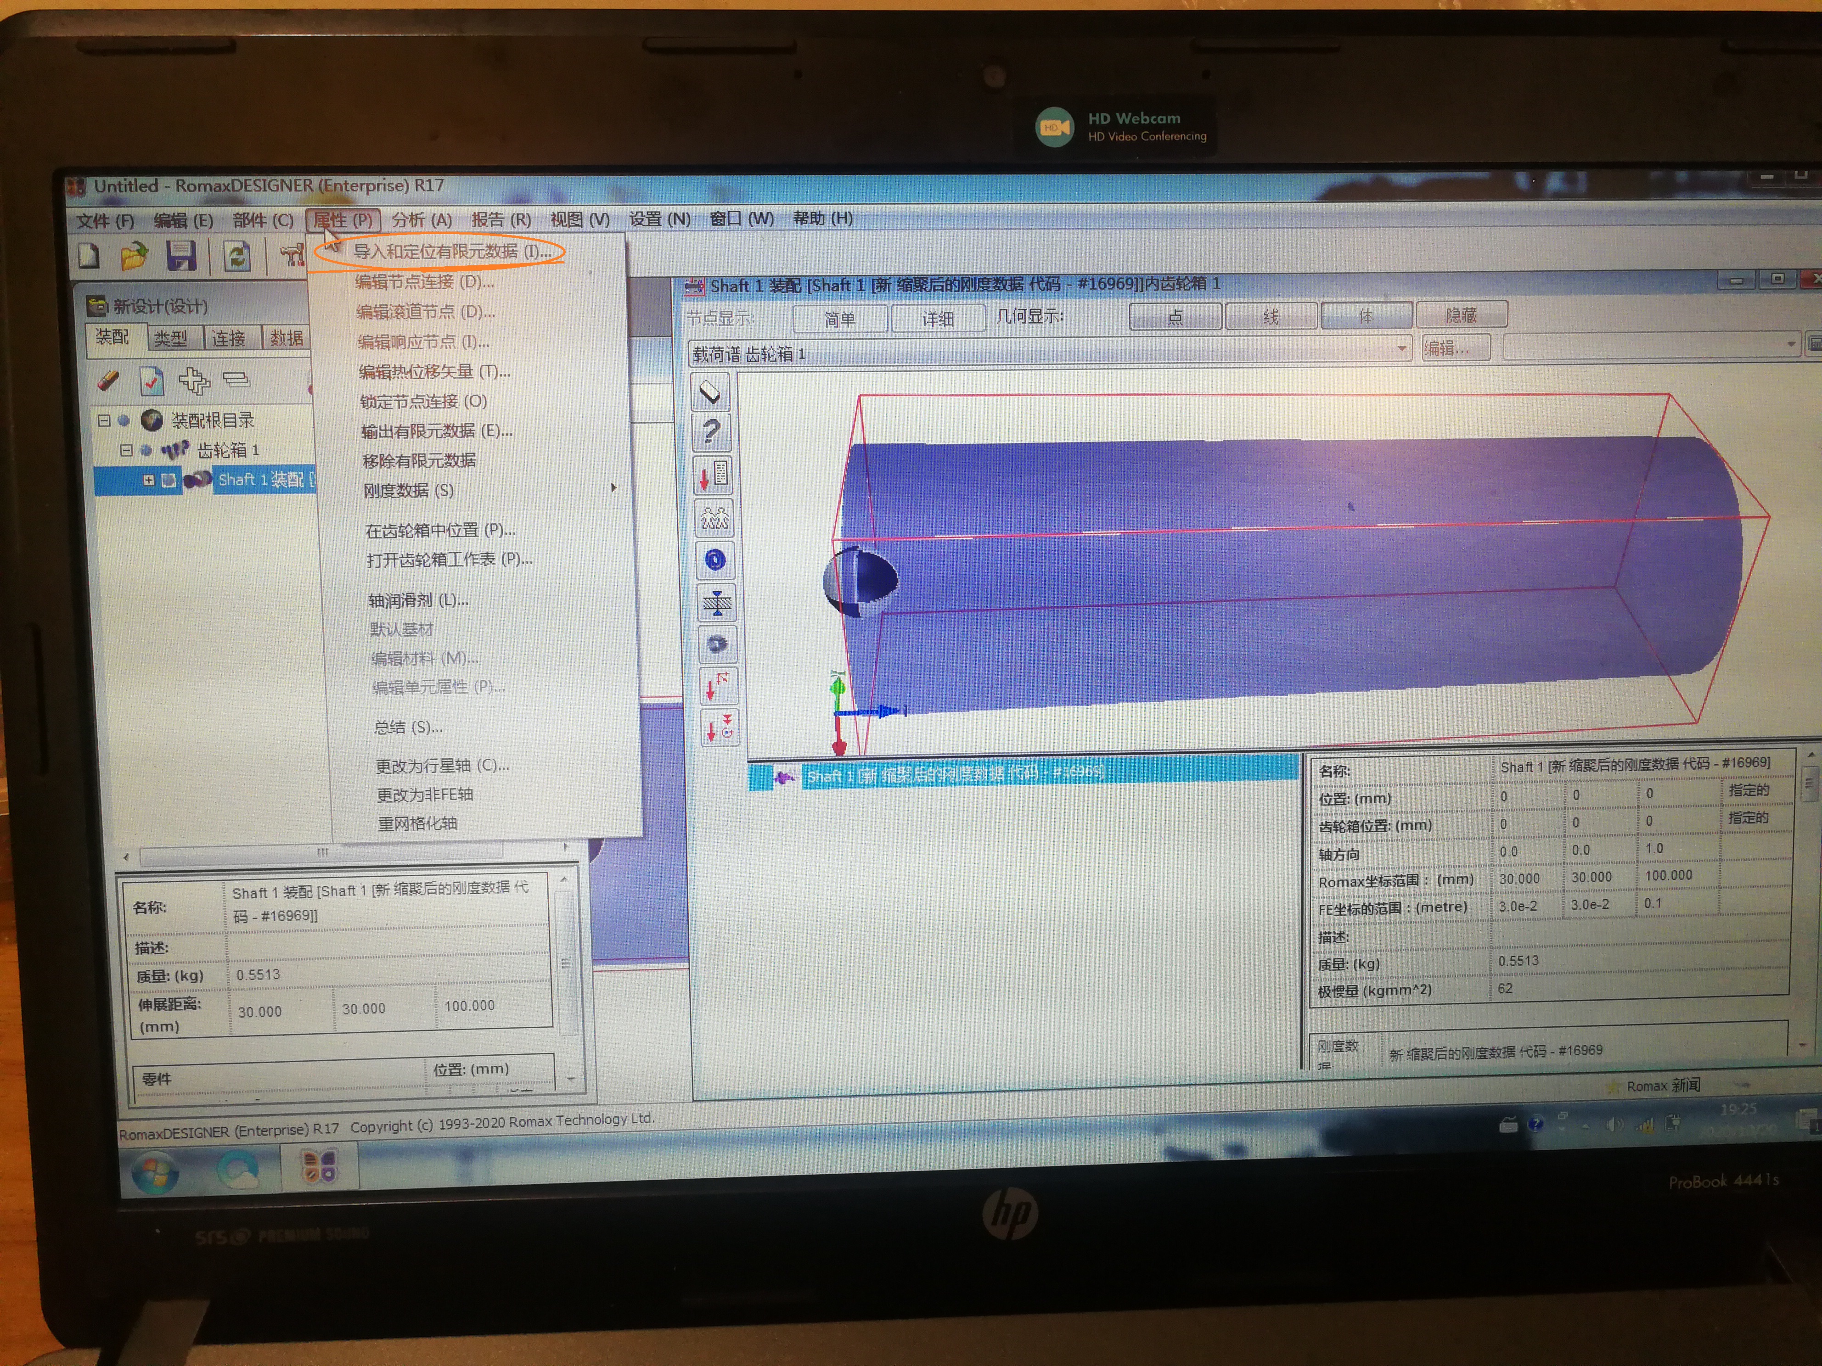Screen dimensions: 1822x1366
Task: Select the 详细 node display button
Action: [937, 319]
